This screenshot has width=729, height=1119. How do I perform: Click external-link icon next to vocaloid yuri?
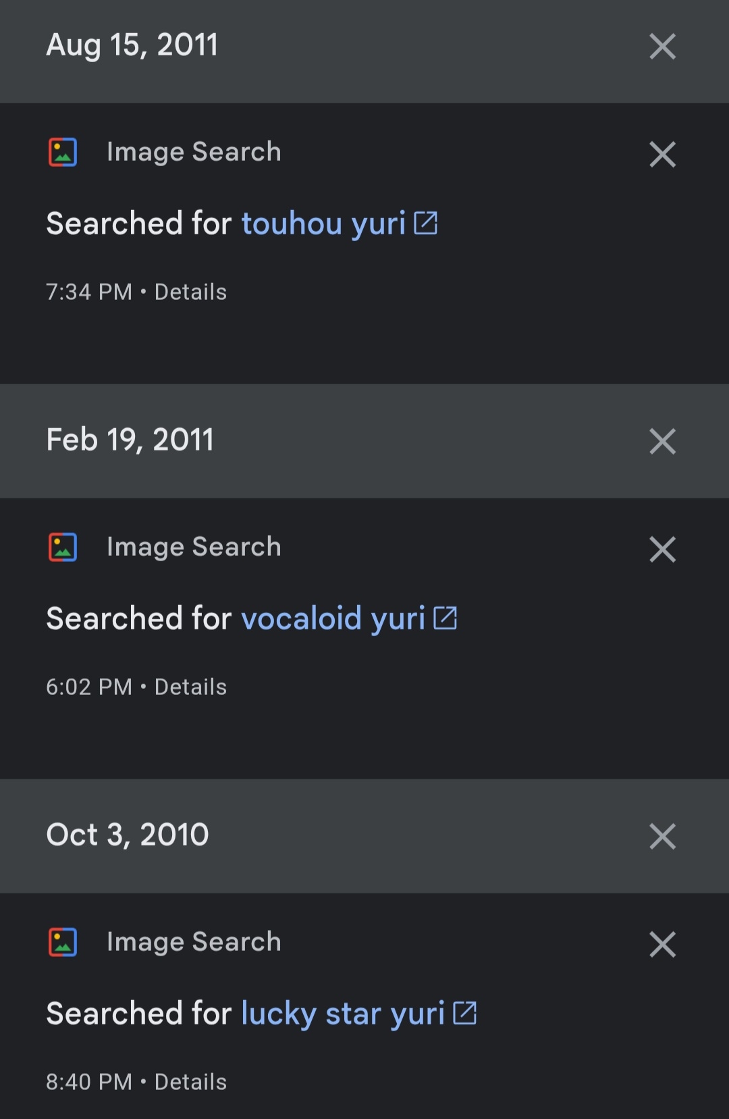pos(446,618)
